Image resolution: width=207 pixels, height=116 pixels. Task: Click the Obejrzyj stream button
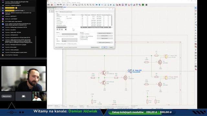tap(6, 96)
